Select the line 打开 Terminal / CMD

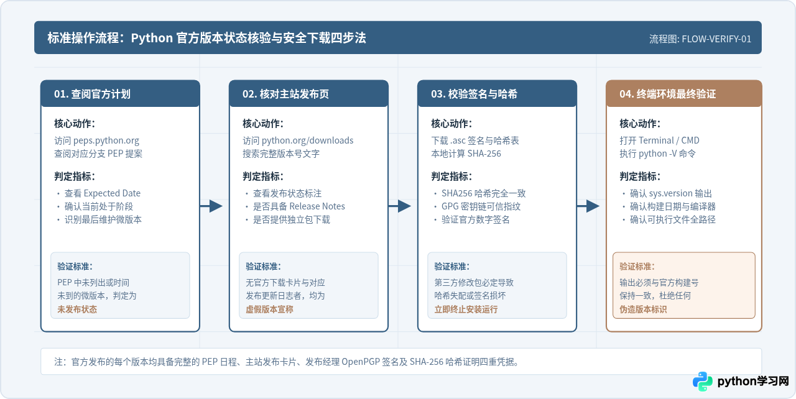pyautogui.click(x=659, y=140)
